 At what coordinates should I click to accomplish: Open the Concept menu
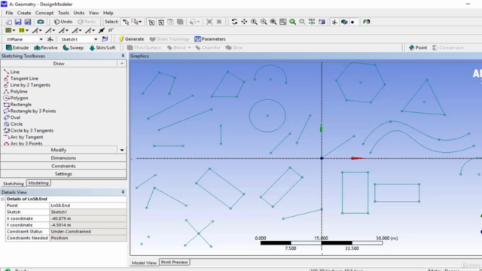[44, 13]
